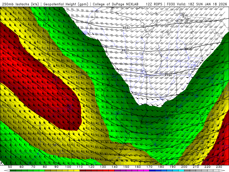
Task: Click the 130 value on the color scale
Action: 103,167
